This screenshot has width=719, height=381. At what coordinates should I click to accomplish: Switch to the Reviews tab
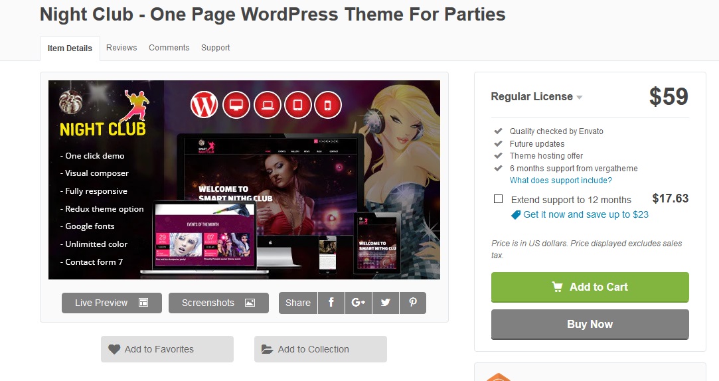point(121,48)
